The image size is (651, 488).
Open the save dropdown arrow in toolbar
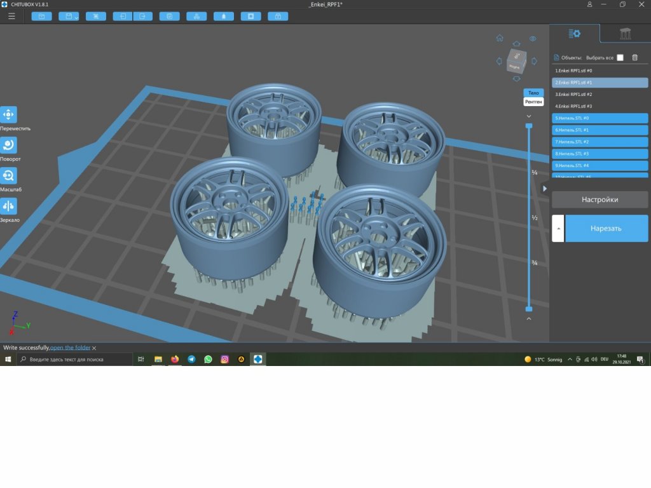[x=76, y=18]
